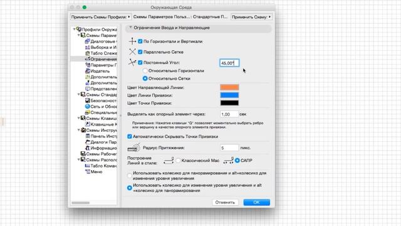This screenshot has height=226, width=401.
Task: Click the tree panel horizontal scrollbar
Action: tap(81, 203)
